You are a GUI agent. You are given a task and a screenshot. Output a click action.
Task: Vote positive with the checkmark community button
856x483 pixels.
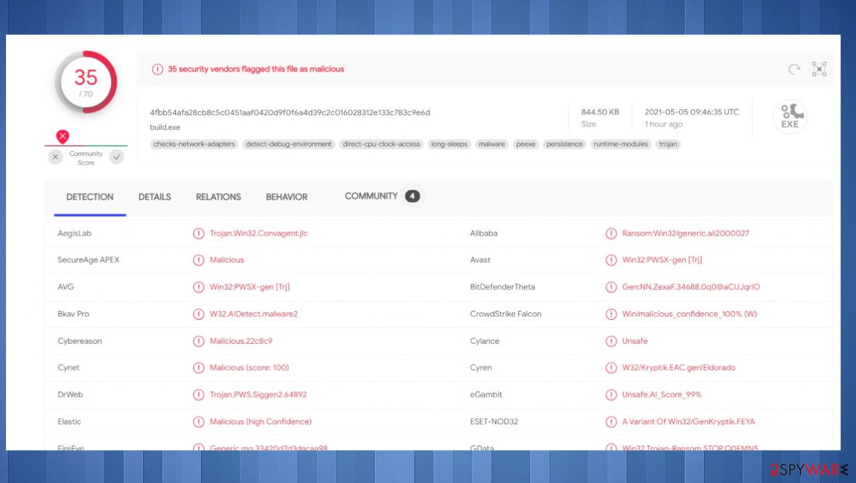117,157
